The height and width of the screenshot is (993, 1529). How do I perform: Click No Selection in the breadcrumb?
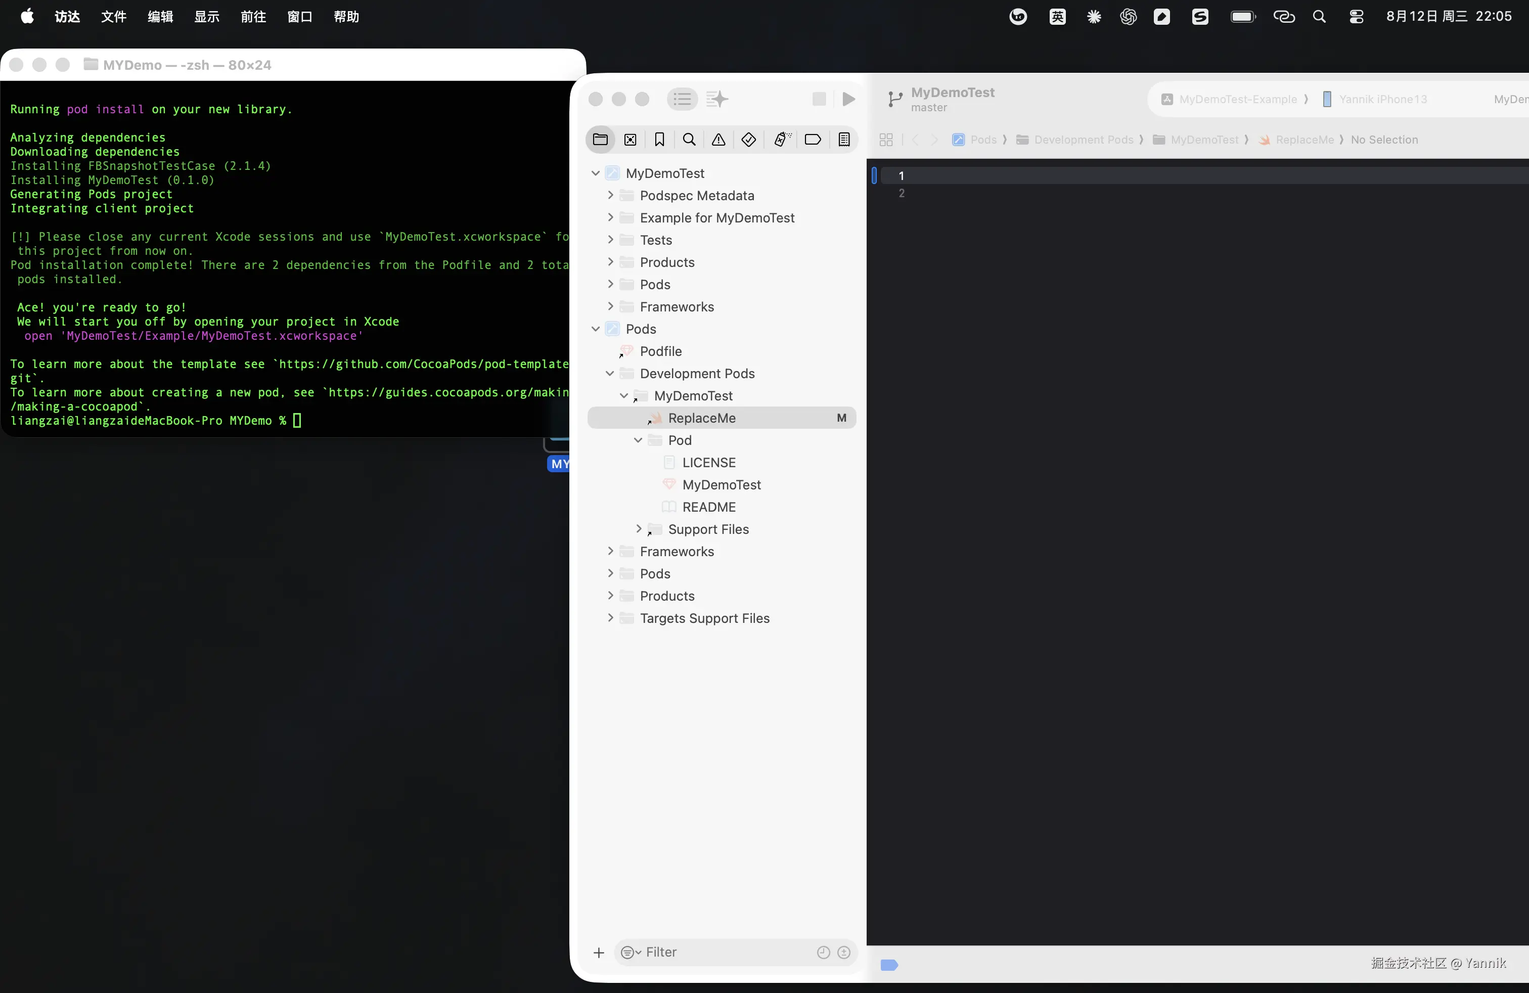point(1384,140)
